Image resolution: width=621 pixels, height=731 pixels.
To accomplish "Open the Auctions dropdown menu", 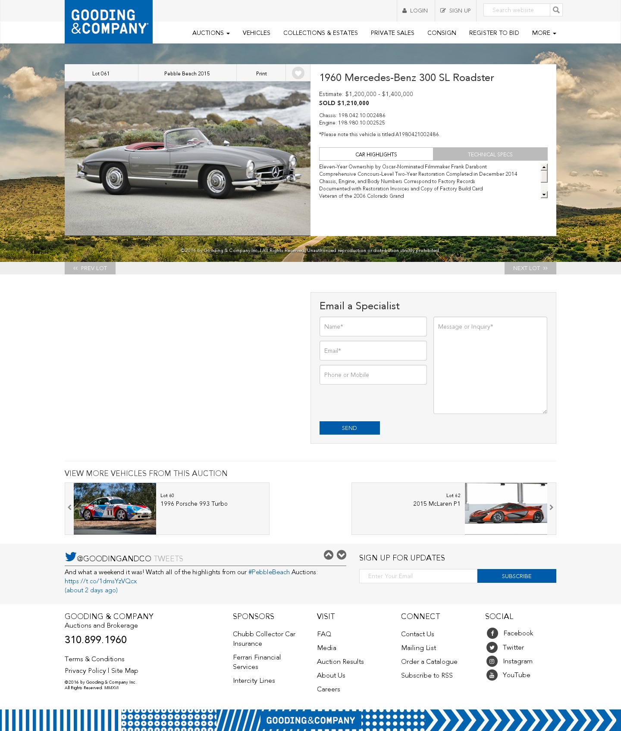I will [211, 33].
